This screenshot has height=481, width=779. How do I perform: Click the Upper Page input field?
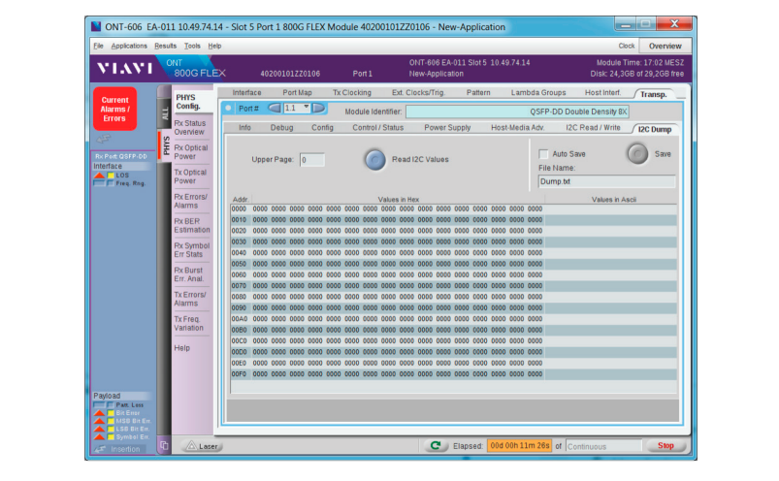pos(312,160)
